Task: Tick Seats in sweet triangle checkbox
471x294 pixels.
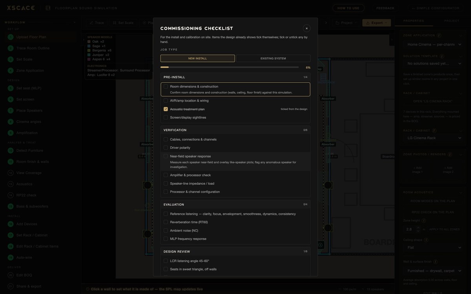Action: [x=166, y=269]
